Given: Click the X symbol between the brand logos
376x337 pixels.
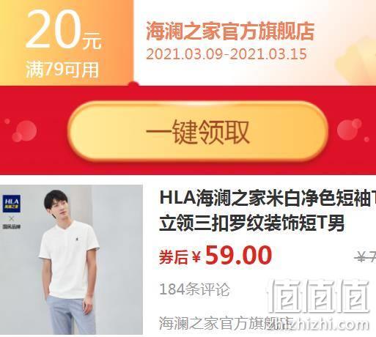Looking at the screenshot, I should coord(12,218).
